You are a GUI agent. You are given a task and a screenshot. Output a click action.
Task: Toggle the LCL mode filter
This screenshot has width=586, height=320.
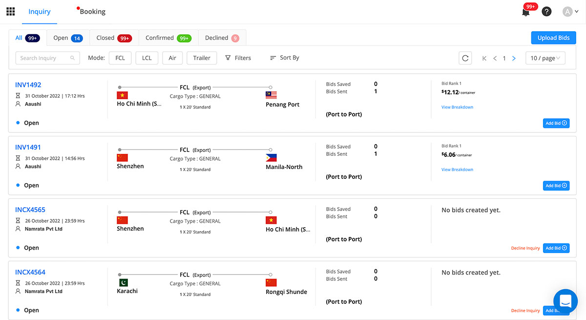pos(147,58)
